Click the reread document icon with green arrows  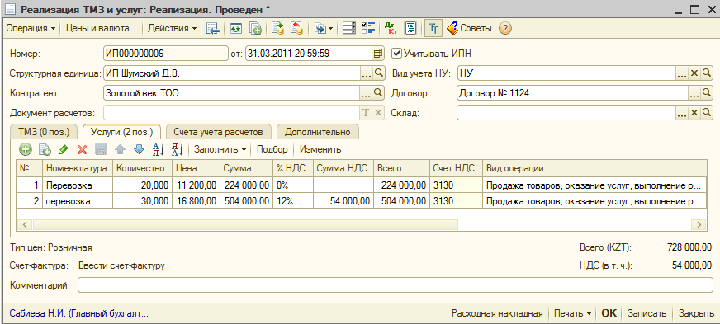pyautogui.click(x=235, y=28)
